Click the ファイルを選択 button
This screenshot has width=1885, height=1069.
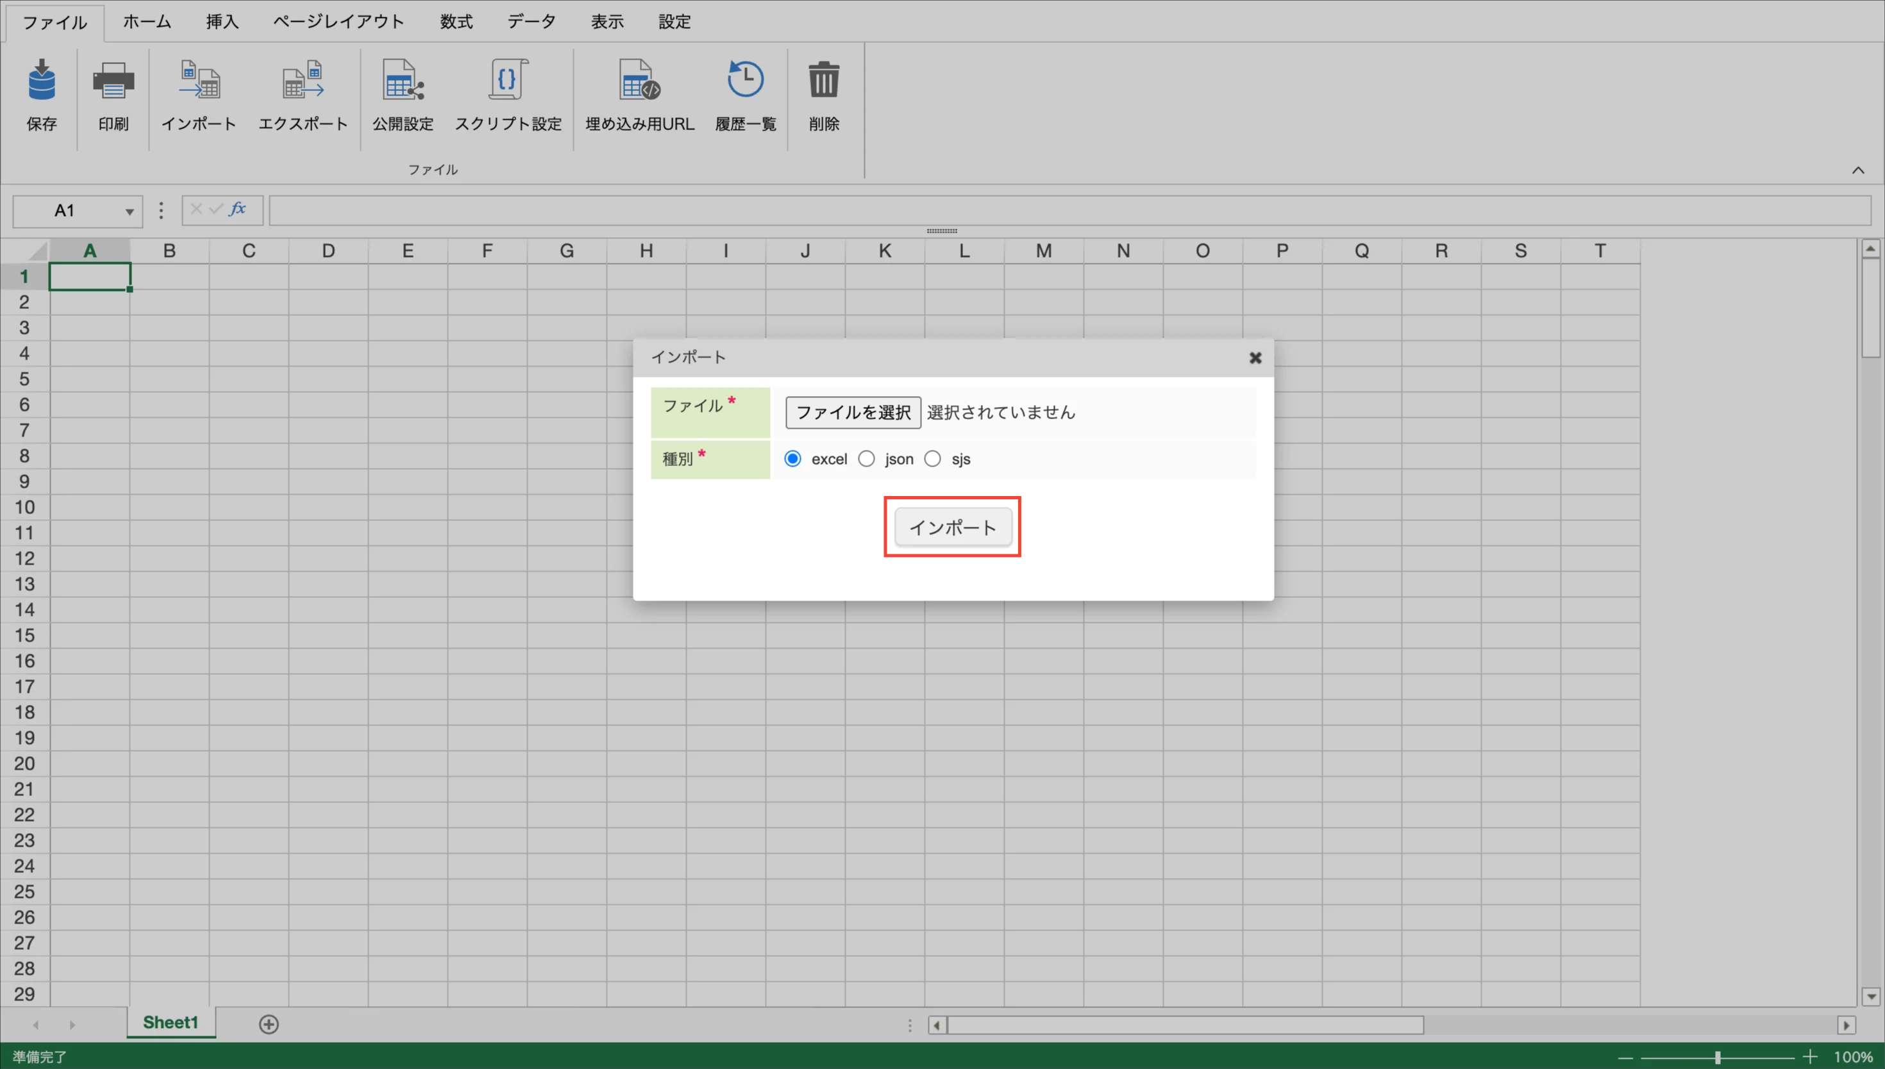(853, 413)
